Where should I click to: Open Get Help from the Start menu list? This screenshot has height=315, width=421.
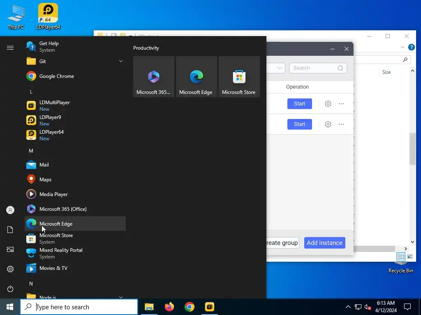pyautogui.click(x=75, y=47)
